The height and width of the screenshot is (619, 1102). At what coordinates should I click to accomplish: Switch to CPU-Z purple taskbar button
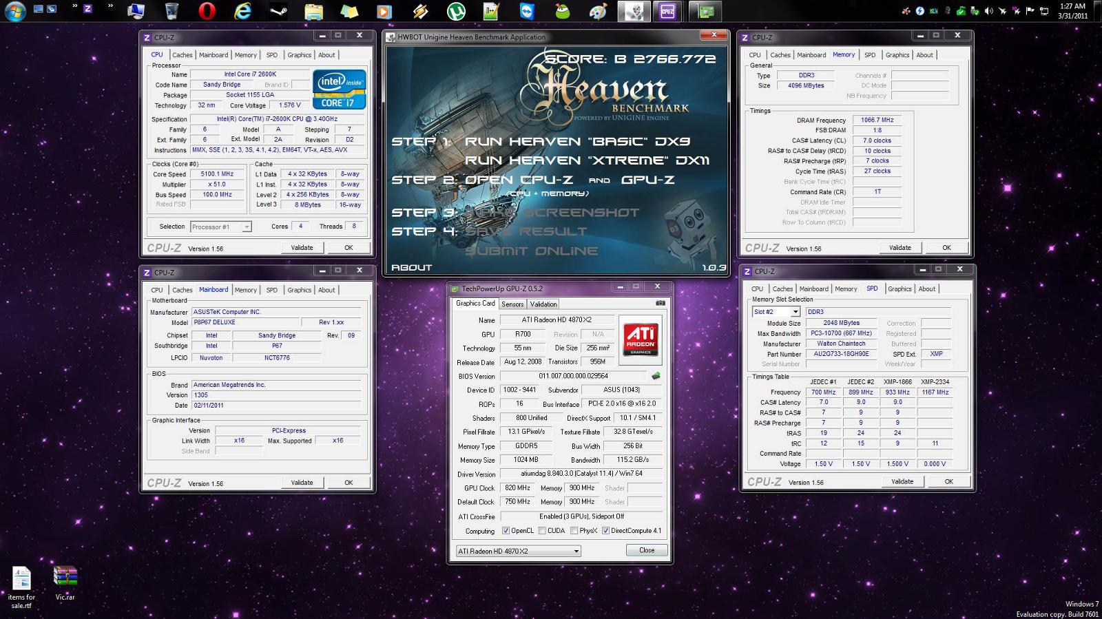667,11
